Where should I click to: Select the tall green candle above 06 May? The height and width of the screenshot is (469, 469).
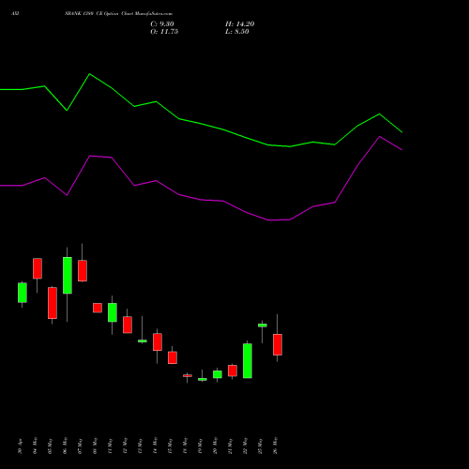coord(68,276)
